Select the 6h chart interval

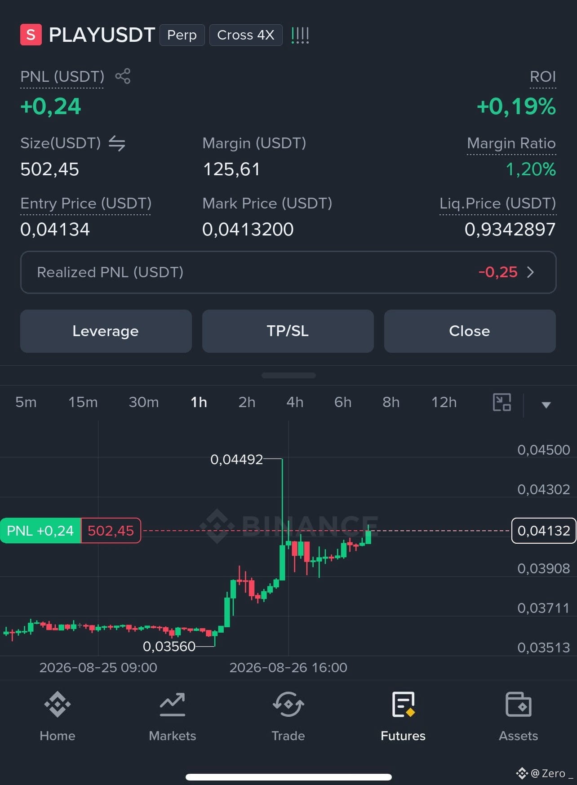tap(343, 402)
